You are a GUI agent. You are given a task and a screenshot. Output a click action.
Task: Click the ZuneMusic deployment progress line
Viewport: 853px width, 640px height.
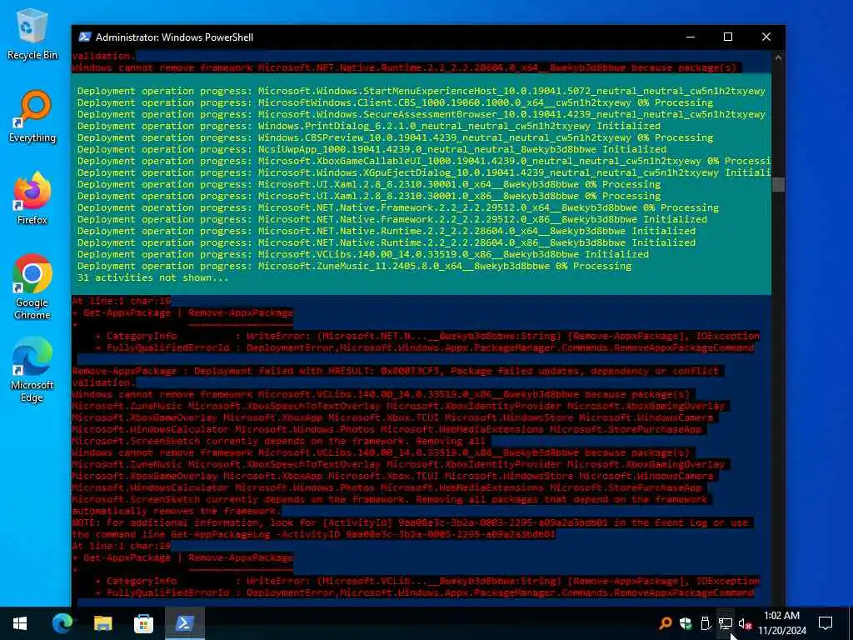coord(354,266)
